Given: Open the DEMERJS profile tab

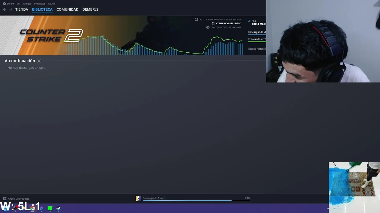Looking at the screenshot, I should click(x=90, y=9).
